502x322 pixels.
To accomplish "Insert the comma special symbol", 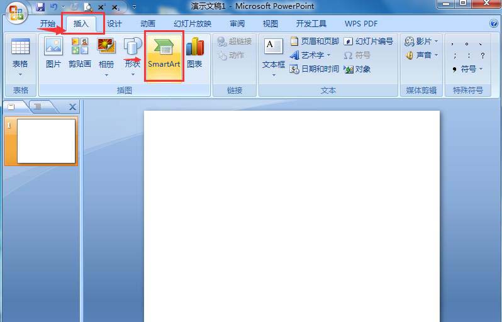I will coord(452,44).
